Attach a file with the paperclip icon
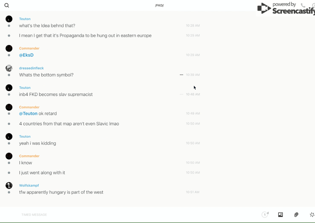This screenshot has height=223, width=315. pyautogui.click(x=296, y=215)
